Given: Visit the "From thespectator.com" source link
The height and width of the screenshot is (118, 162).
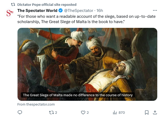Looking at the screenshot, I should click(x=36, y=104).
